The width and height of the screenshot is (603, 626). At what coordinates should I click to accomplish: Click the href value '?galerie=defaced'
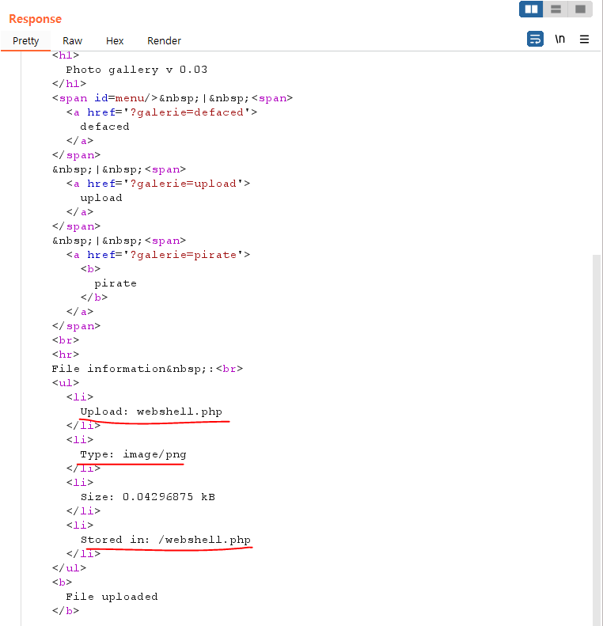[187, 112]
